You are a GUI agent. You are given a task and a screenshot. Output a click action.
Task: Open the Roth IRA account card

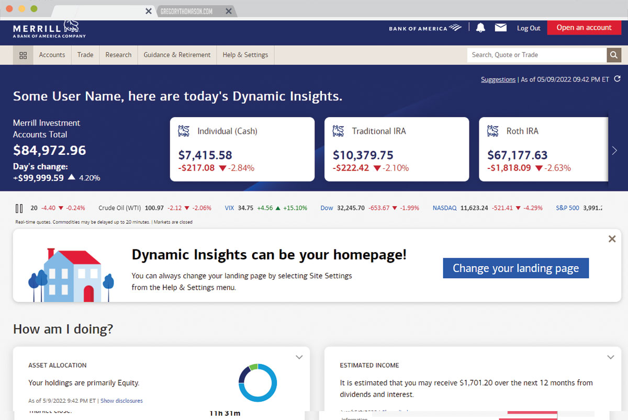(x=543, y=149)
